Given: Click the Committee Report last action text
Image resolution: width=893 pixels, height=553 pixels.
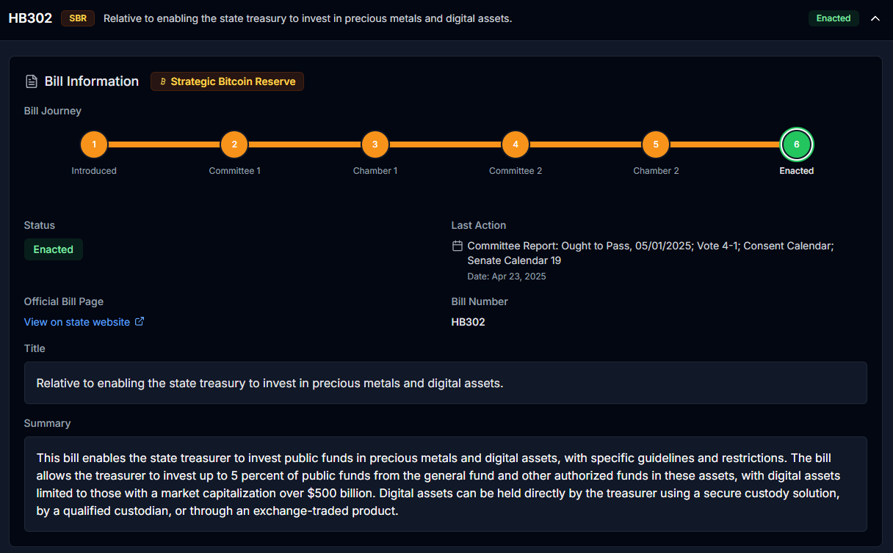Looking at the screenshot, I should pyautogui.click(x=651, y=253).
